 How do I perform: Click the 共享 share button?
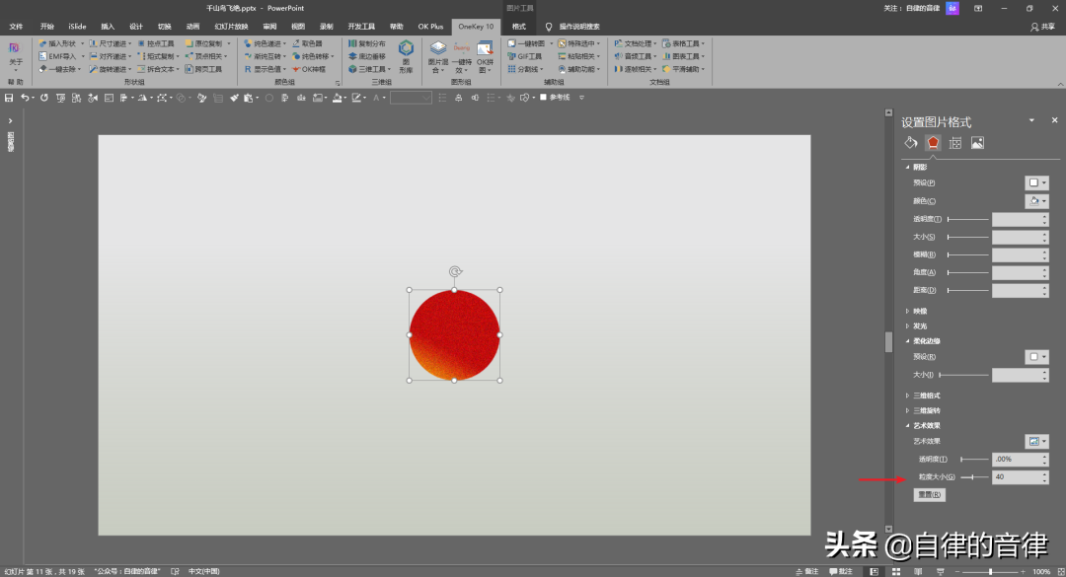[x=1042, y=27]
